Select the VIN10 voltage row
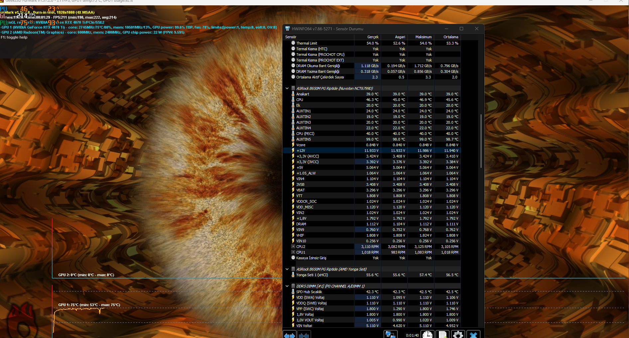 point(372,241)
